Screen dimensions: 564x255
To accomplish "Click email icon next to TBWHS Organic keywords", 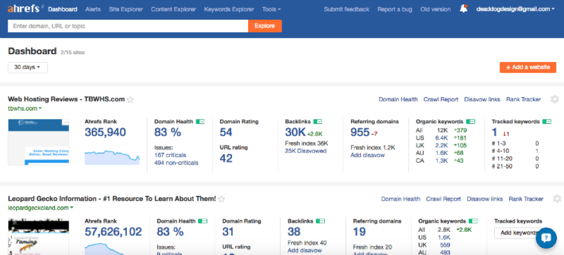I will tap(470, 122).
